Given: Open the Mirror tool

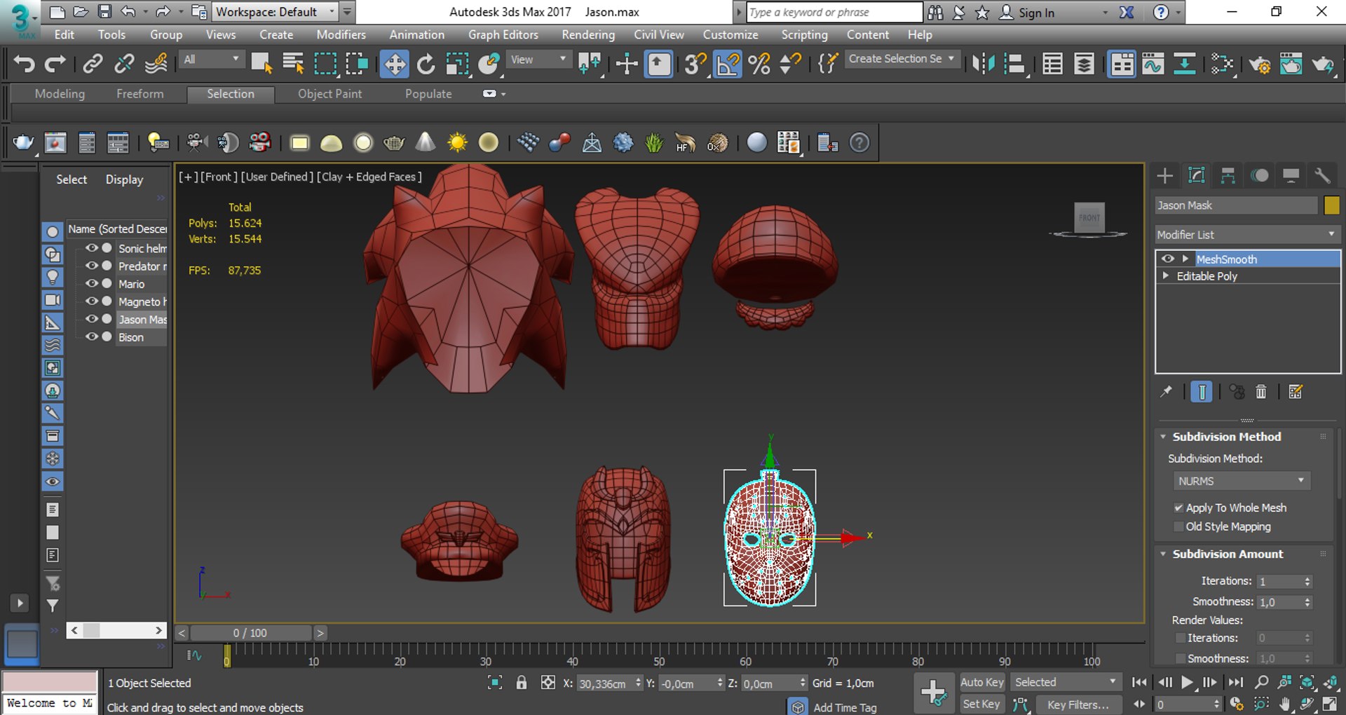Looking at the screenshot, I should [984, 64].
